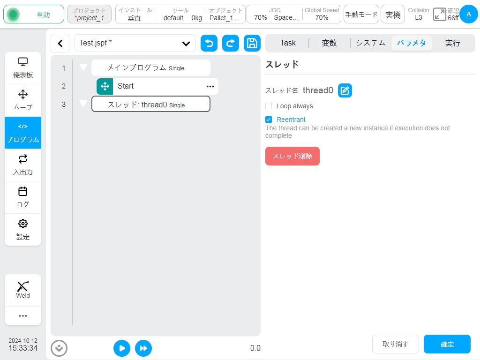Click the スレッド削除 delete thread button
Screen dimensions: 480x360
tap(292, 156)
